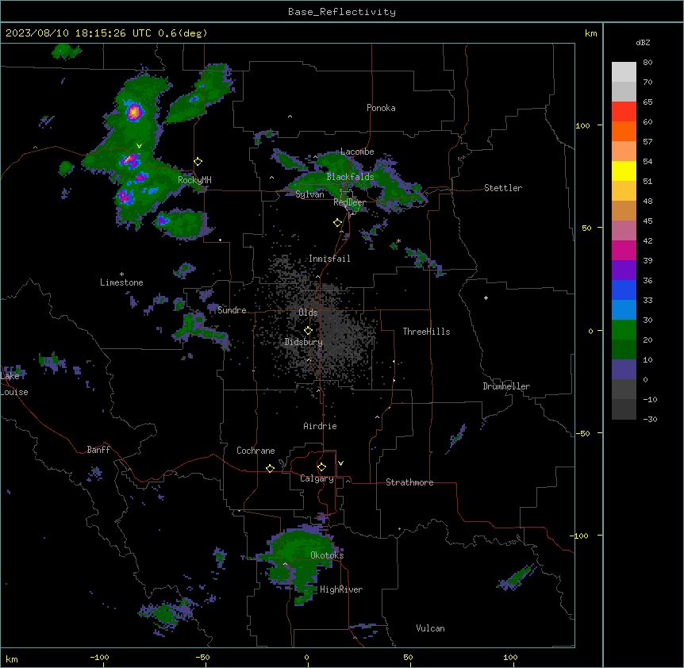Viewport: 684px width, 668px height.
Task: Click the yellow v marker northwest of RockyMH
Action: pos(139,146)
